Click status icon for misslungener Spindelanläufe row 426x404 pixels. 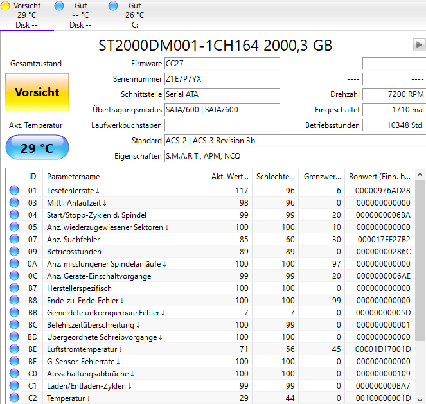14,263
